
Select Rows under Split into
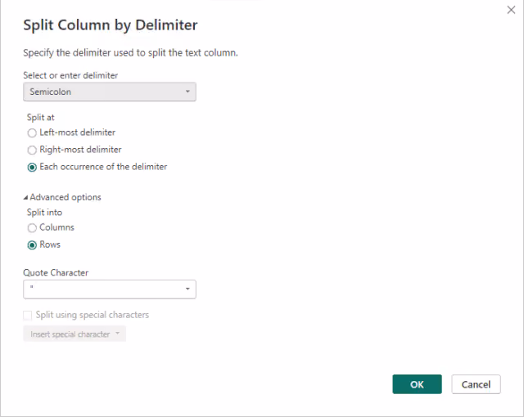32,245
